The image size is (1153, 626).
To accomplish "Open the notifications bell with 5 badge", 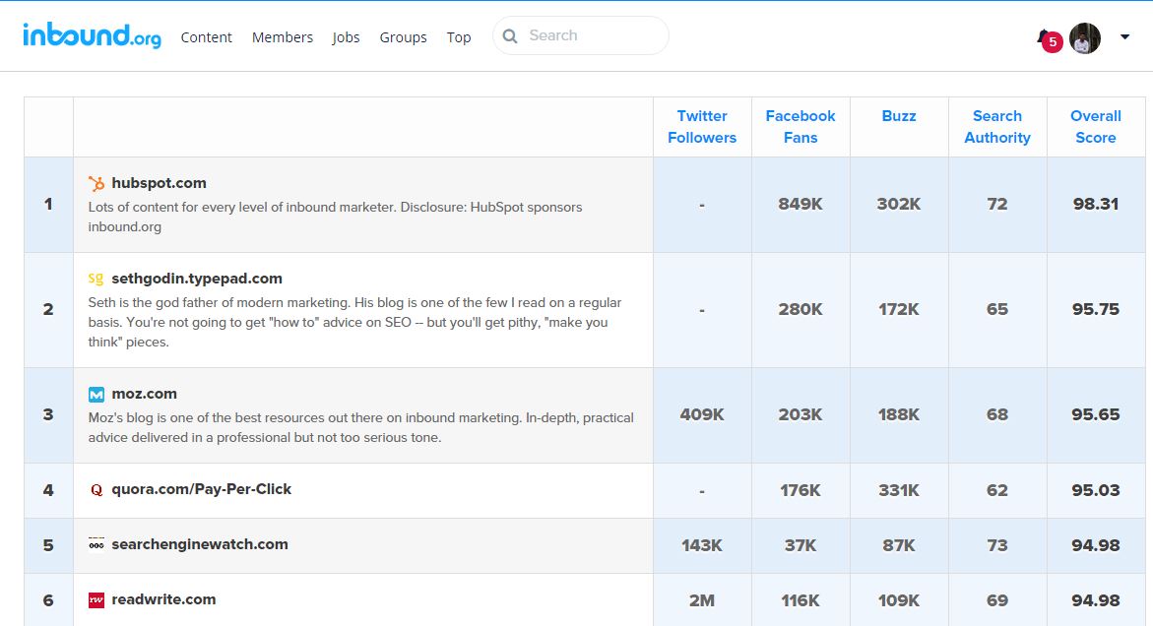I will point(1050,40).
